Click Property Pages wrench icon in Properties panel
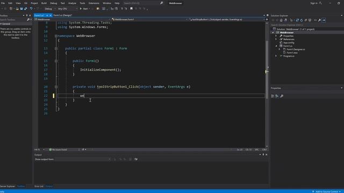This screenshot has height=193, width=344. tap(282, 96)
